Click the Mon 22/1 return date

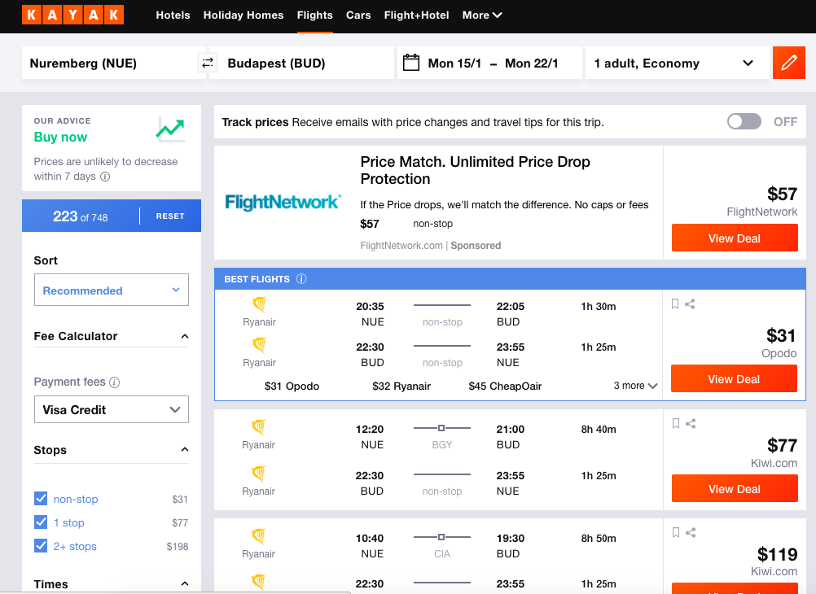tap(531, 63)
